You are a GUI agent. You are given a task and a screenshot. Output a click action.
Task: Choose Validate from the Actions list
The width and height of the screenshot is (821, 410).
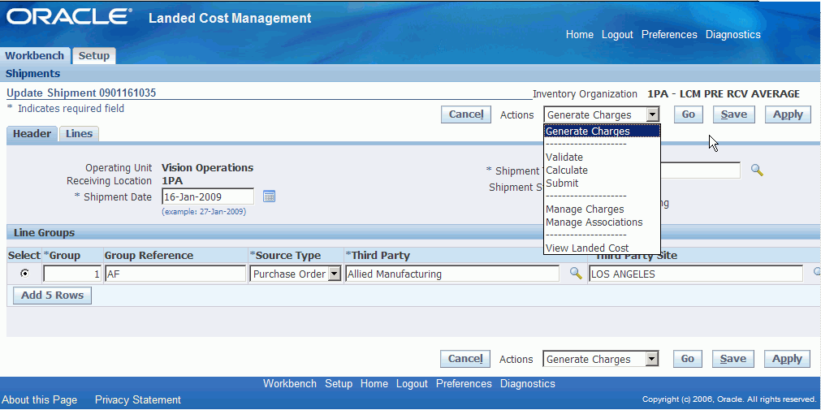(564, 157)
